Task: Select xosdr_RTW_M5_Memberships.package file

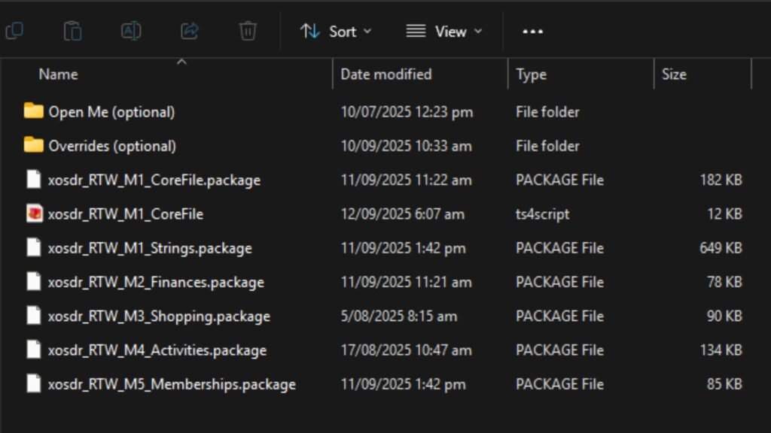Action: tap(171, 384)
